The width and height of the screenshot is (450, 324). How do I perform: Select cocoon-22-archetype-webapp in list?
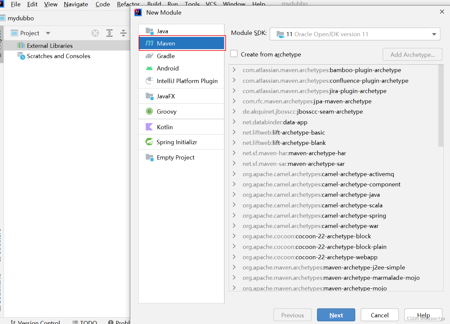(x=310, y=257)
